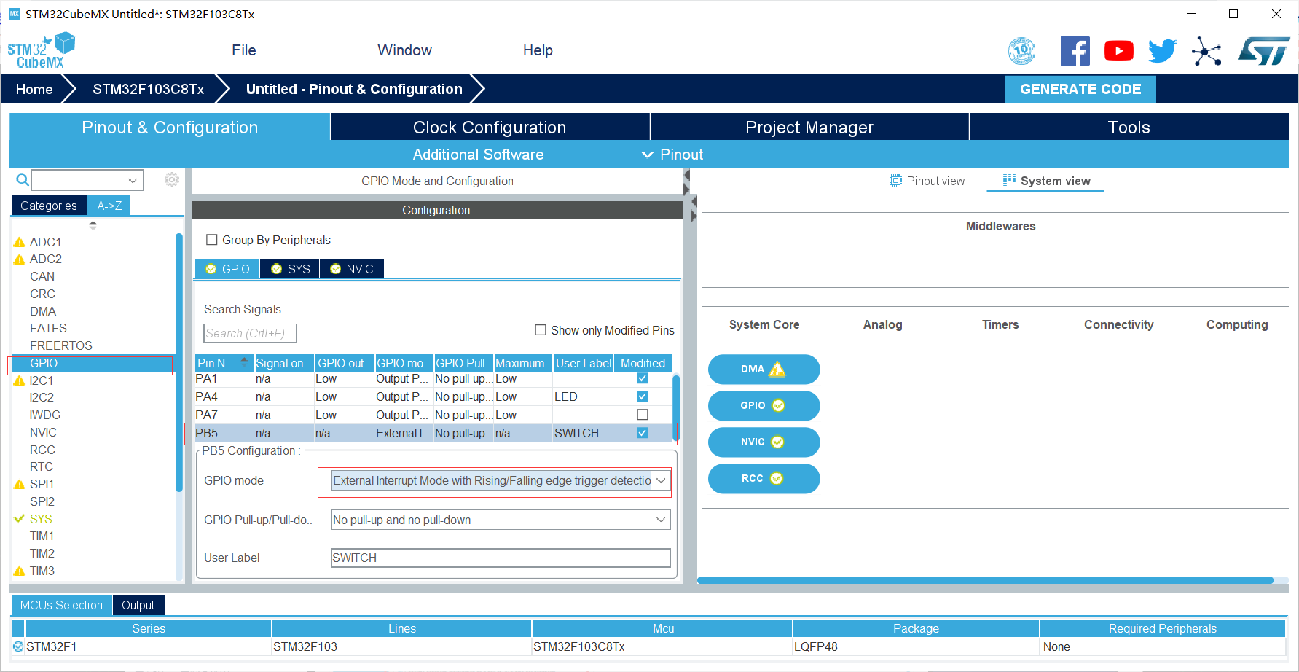The height and width of the screenshot is (672, 1299).
Task: Select the NVIC configuration tab
Action: [x=352, y=269]
